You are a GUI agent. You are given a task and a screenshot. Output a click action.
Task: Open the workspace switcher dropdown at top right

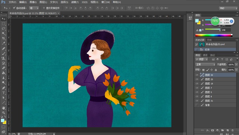228,8
